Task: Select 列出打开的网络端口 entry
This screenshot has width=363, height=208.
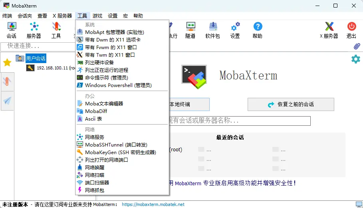Action: [122, 160]
